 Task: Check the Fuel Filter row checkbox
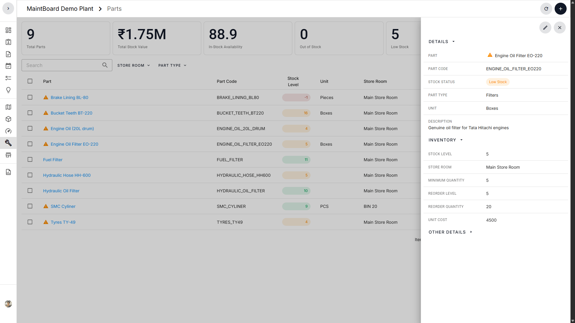click(30, 159)
